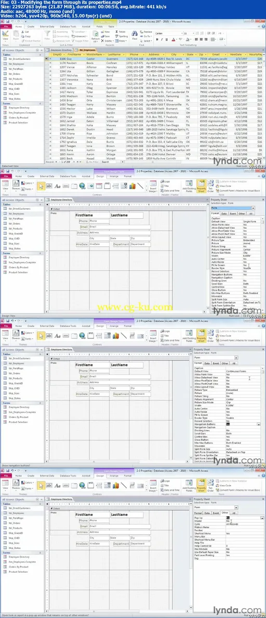Open the LastName column header dropdown arrow
Screen dimensions: 266x618
pyautogui.click(x=125, y=54)
